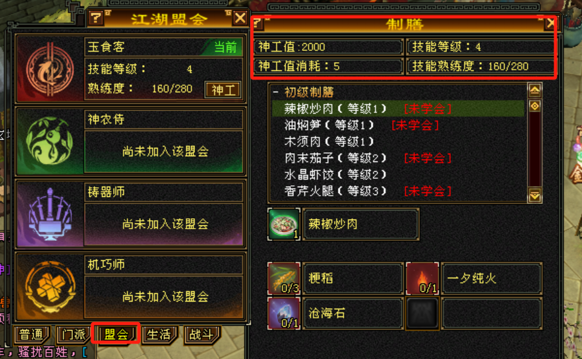Select the purple 铸器师 guild emblem
This screenshot has height=359, width=582.
click(x=50, y=214)
